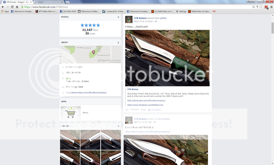Open the IPakSurvival Facebook link
Image resolution: width=274 pixels, height=165 pixels.
pyautogui.click(x=145, y=105)
